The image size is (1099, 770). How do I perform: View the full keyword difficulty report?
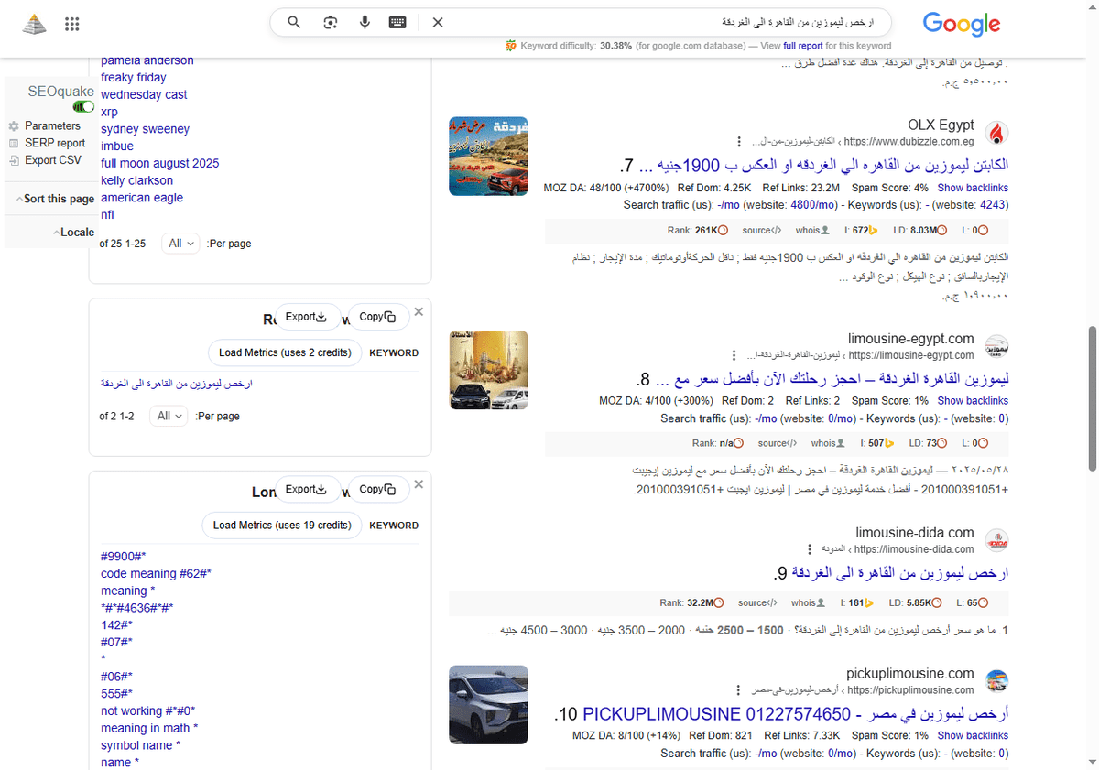click(803, 44)
